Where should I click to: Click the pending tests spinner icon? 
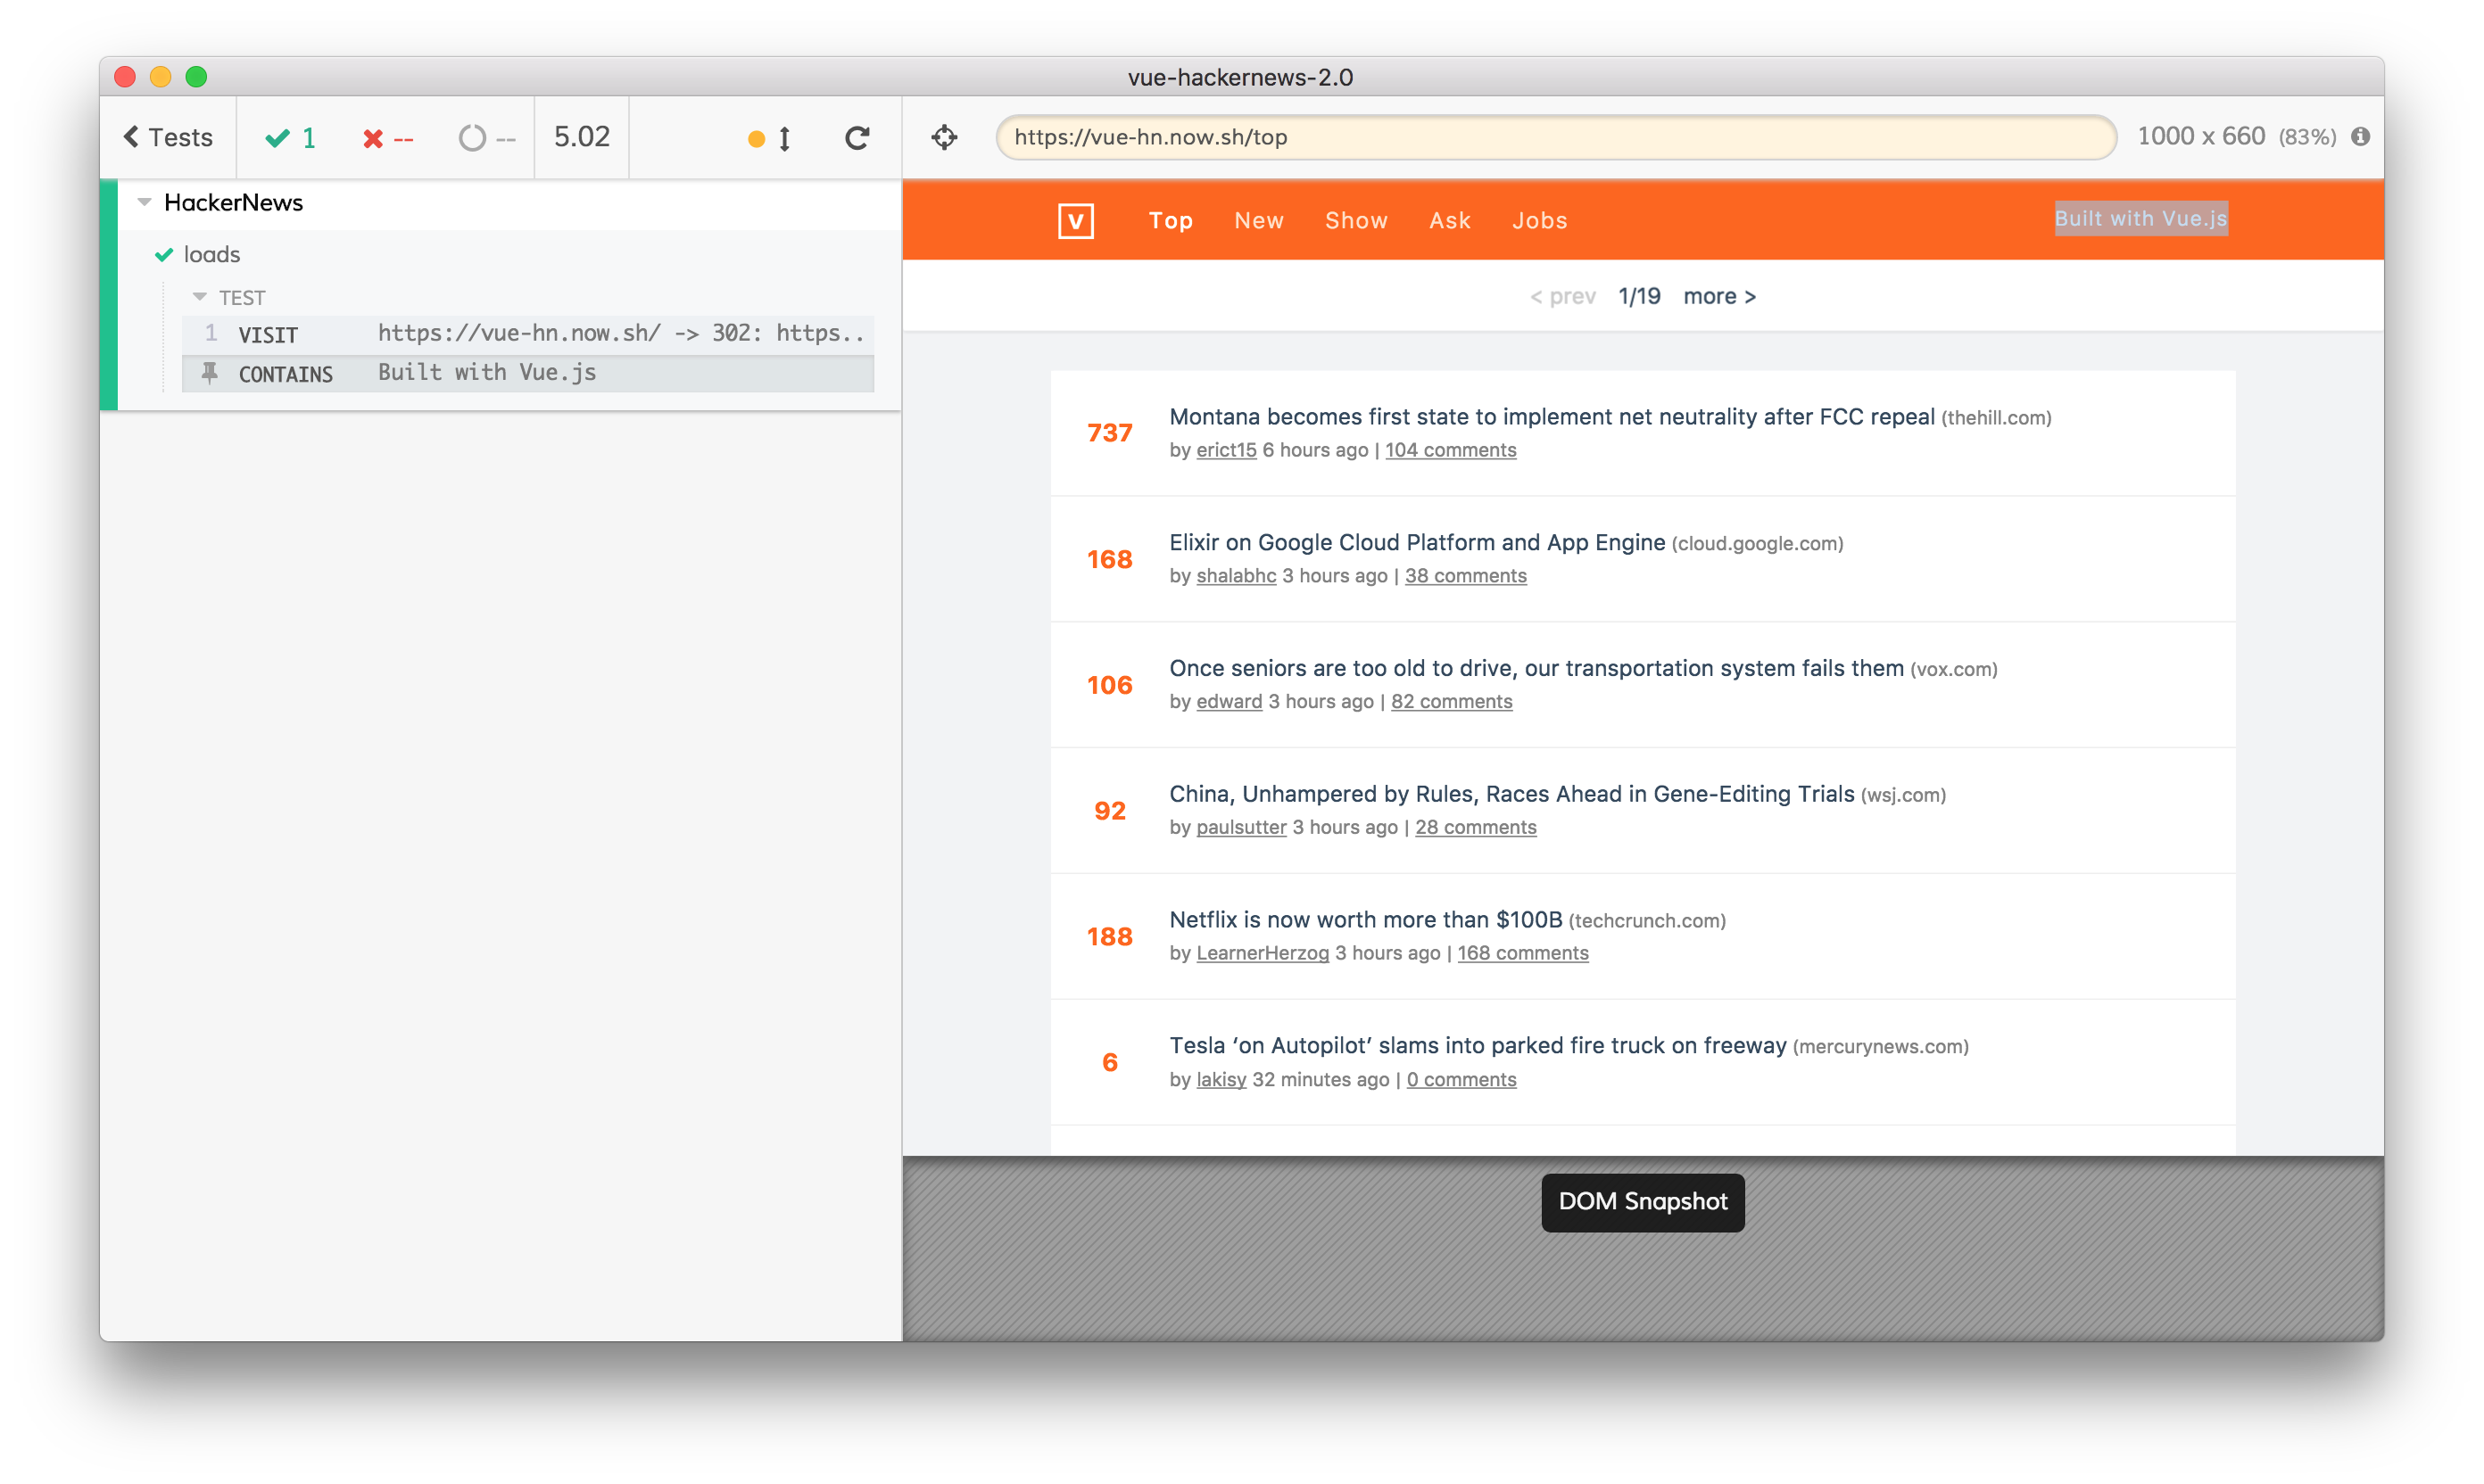(x=473, y=138)
